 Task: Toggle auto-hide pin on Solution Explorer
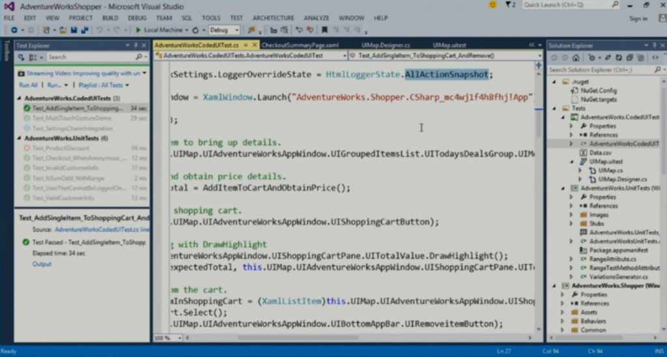[x=655, y=45]
